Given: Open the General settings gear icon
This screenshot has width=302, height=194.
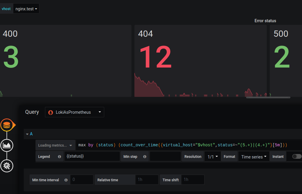Looking at the screenshot, I should click(x=7, y=166).
